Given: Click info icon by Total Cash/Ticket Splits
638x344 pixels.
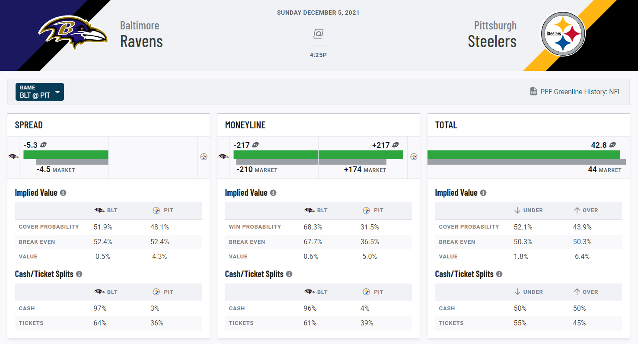Looking at the screenshot, I should click(x=499, y=274).
